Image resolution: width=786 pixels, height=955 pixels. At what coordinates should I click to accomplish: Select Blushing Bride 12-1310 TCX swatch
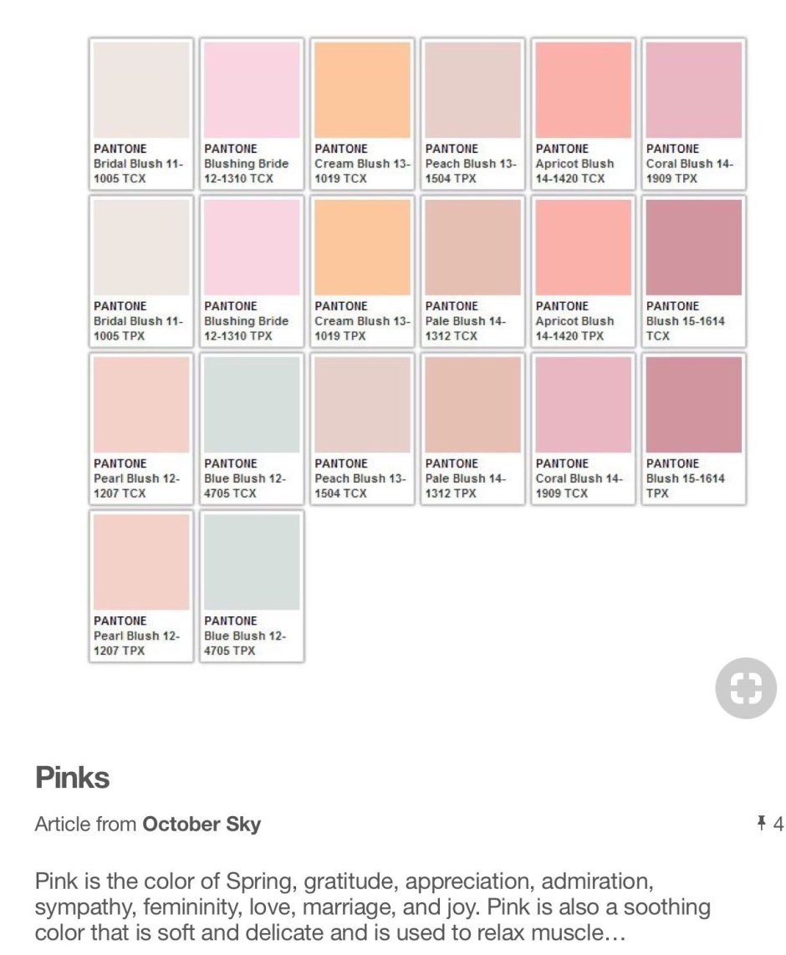[x=252, y=114]
